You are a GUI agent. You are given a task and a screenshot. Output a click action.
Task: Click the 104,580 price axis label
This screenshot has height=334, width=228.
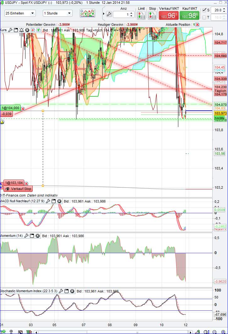[x=220, y=56]
